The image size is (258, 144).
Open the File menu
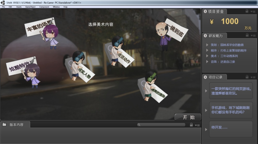(x=3, y=7)
